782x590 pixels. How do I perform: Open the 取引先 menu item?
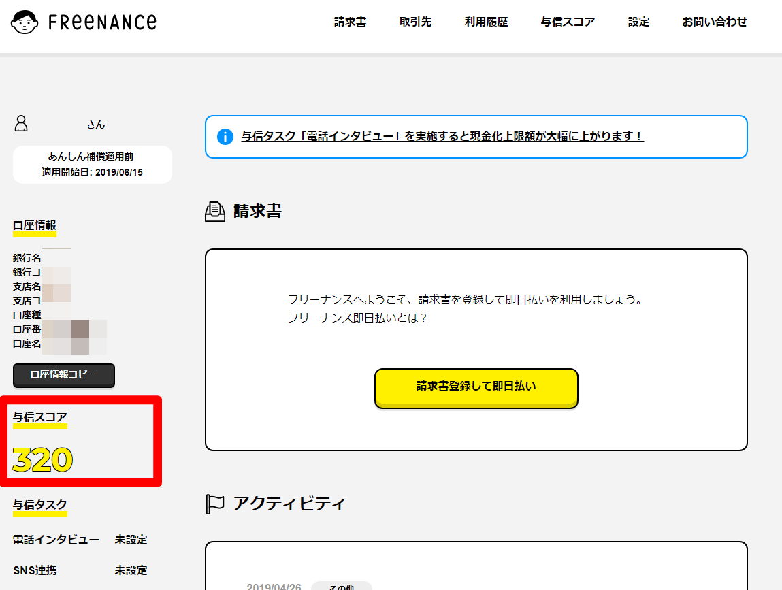415,22
